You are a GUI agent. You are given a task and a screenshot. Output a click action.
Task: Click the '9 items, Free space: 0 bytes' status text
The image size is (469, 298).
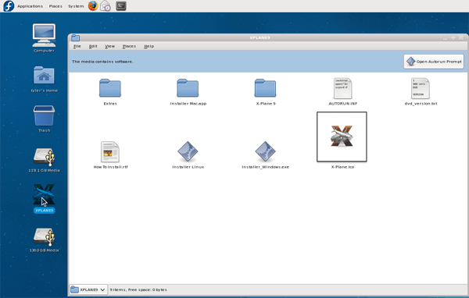138,289
